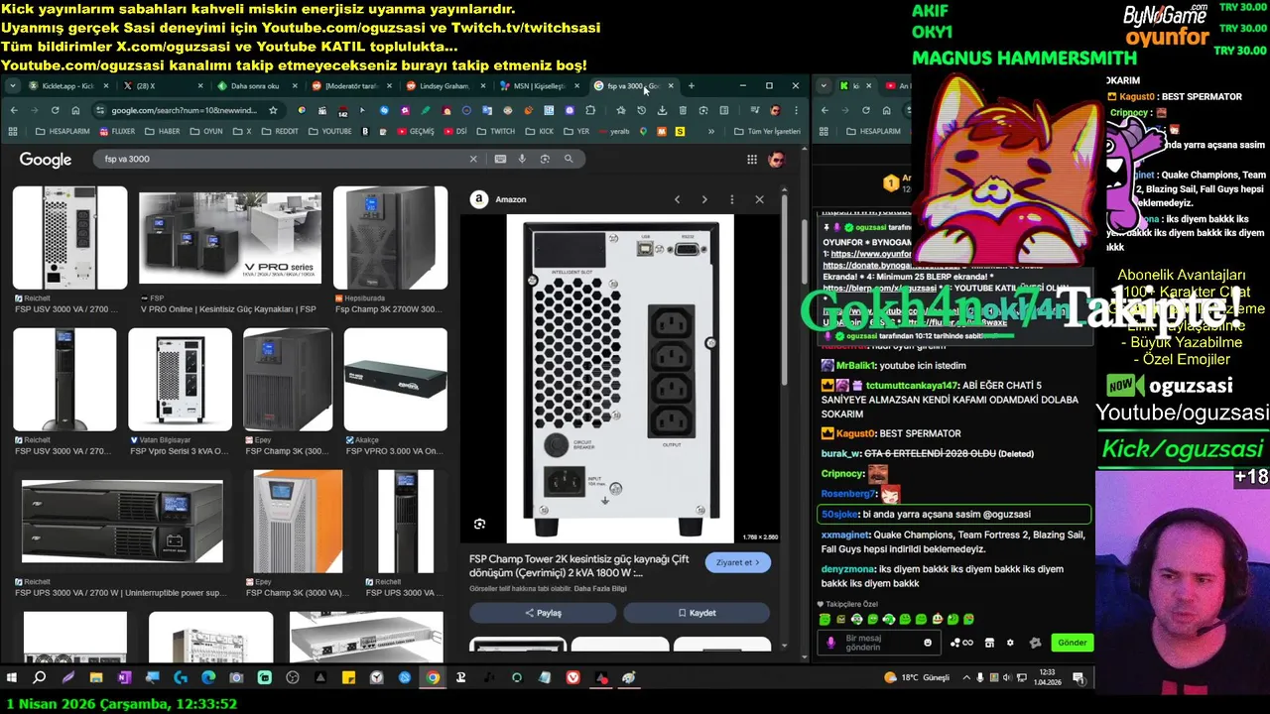Open the TWITCH bookmarks folder
The image size is (1270, 714).
(496, 131)
